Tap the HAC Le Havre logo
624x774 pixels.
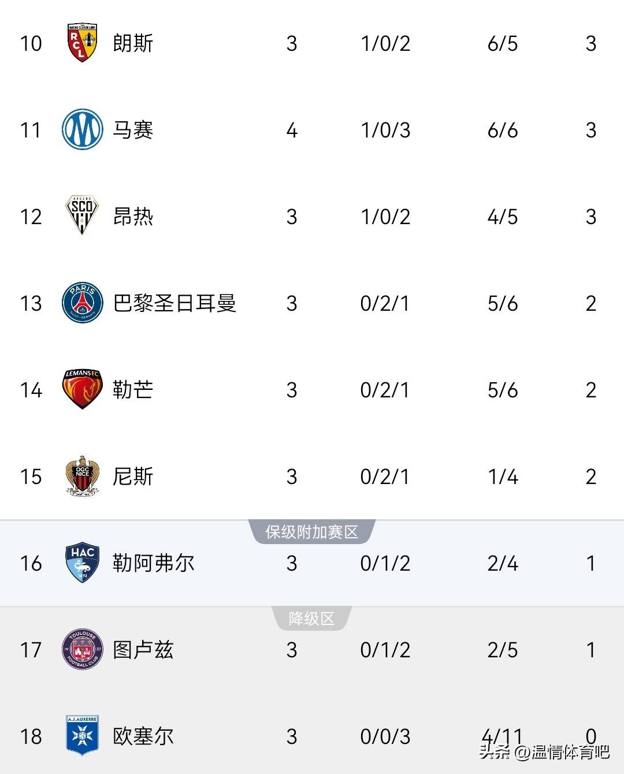click(83, 563)
